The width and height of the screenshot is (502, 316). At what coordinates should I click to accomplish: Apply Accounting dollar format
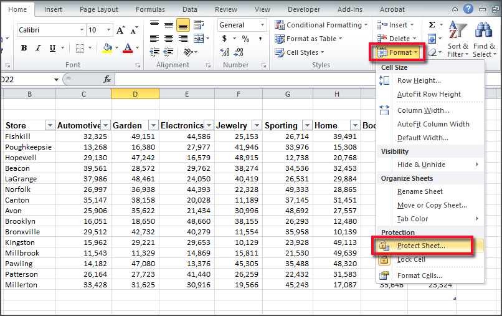[224, 39]
